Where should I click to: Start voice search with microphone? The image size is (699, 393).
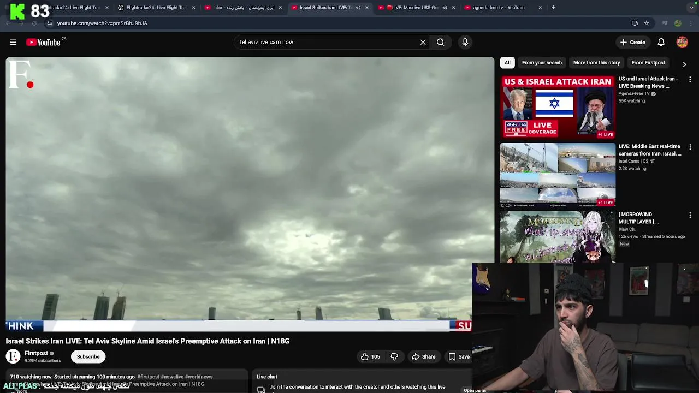click(465, 42)
